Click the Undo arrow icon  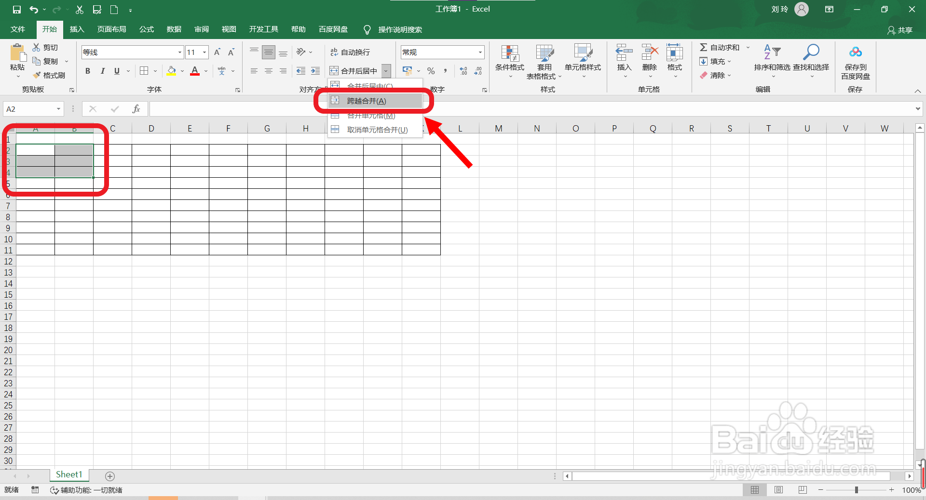click(34, 9)
